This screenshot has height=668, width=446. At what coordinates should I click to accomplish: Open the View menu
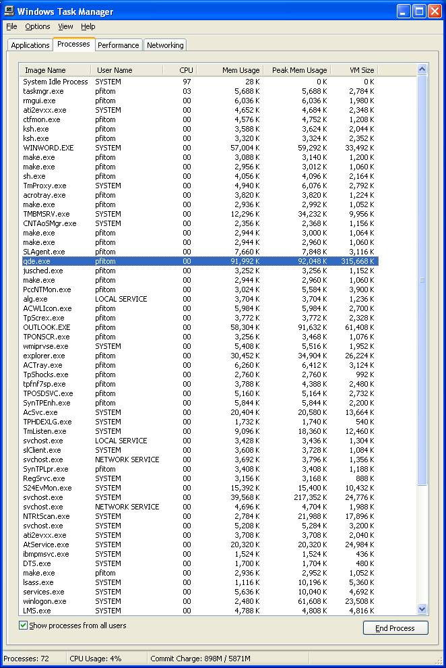point(65,26)
